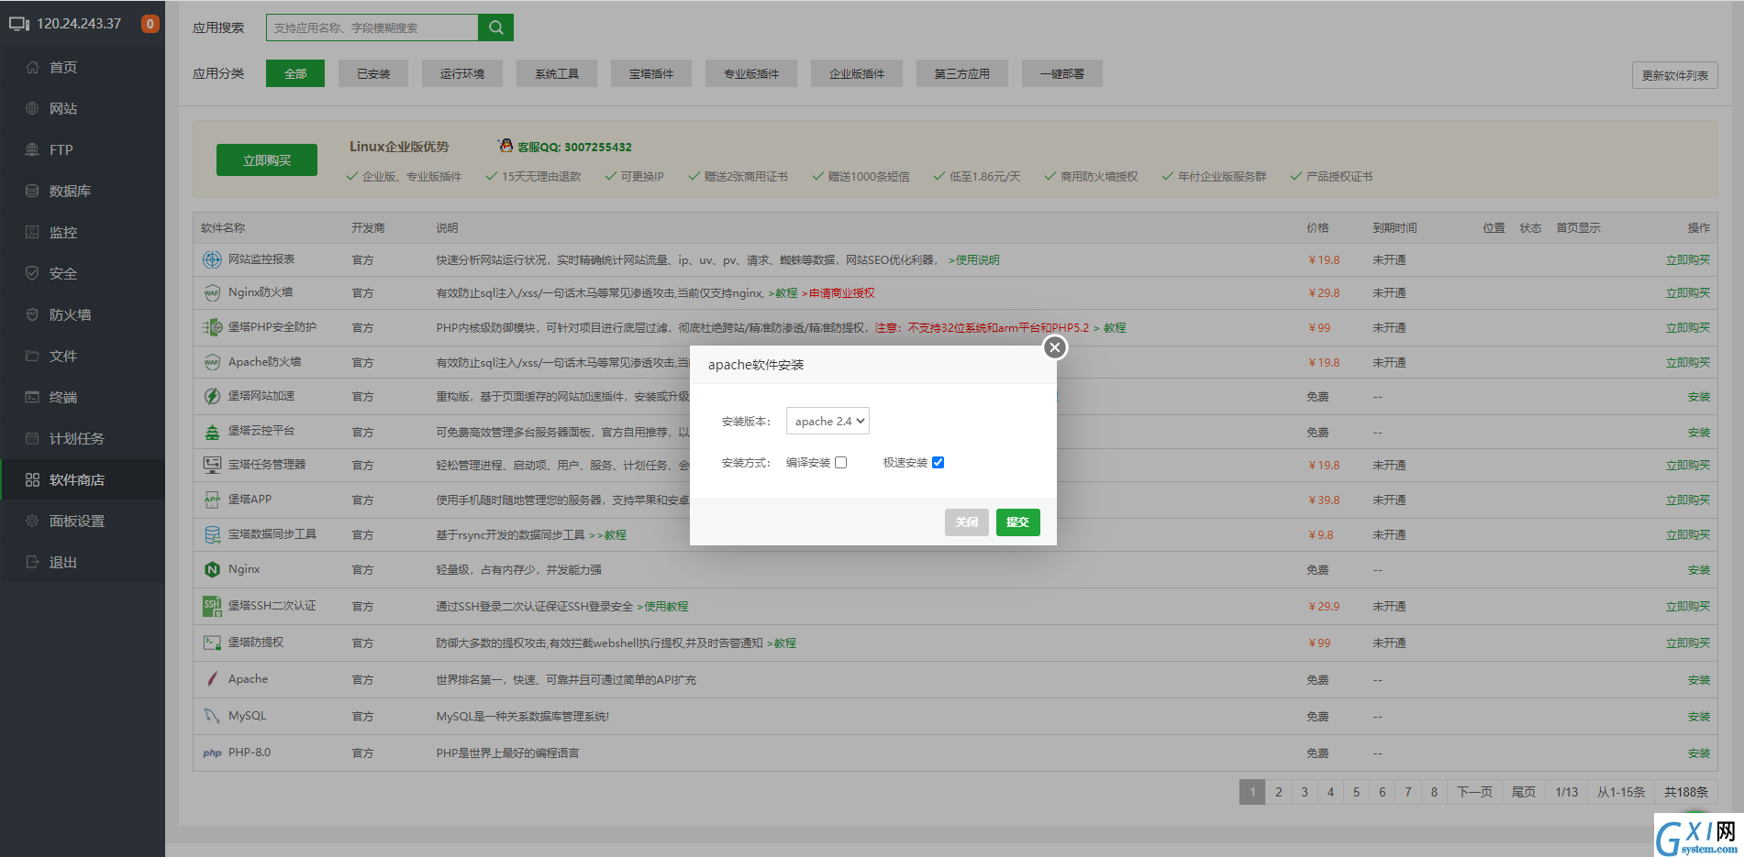This screenshot has width=1744, height=857.
Task: Click the globe icon beside 网站
Action: (32, 108)
